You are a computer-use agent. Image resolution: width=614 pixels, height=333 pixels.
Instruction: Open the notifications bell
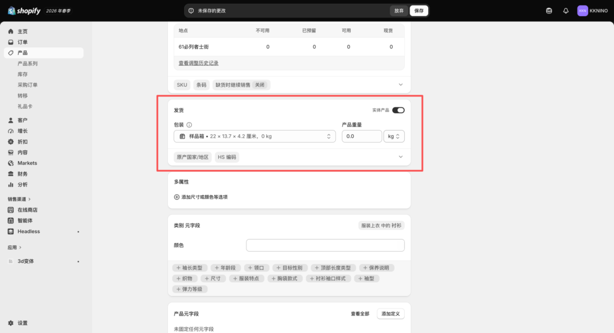pyautogui.click(x=566, y=11)
